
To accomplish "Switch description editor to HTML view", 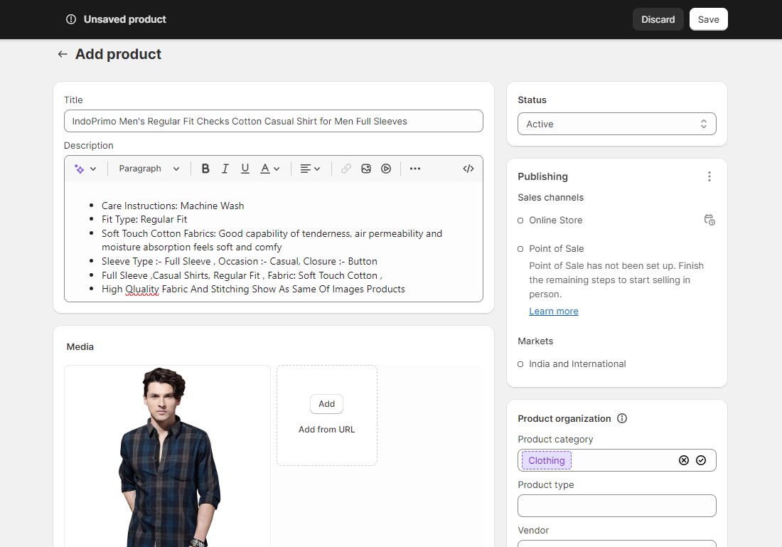I will pyautogui.click(x=468, y=169).
